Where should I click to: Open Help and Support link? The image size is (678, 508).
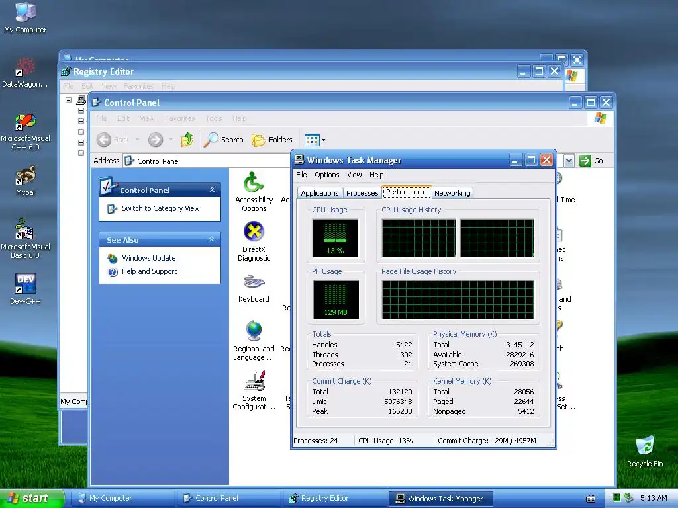pos(149,271)
